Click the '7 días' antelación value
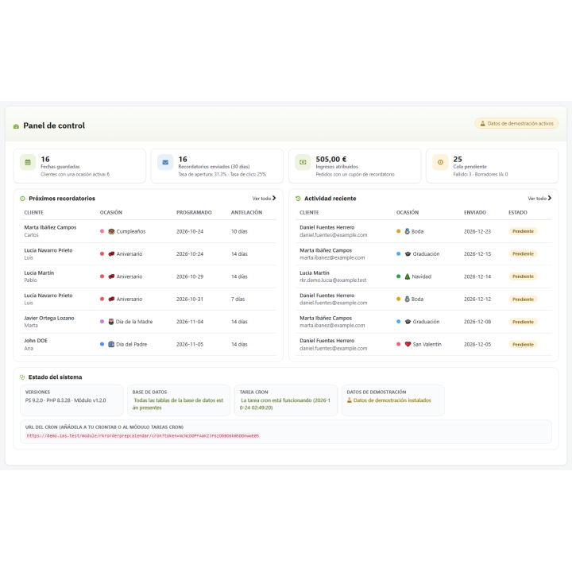This screenshot has width=572, height=572. tap(238, 300)
